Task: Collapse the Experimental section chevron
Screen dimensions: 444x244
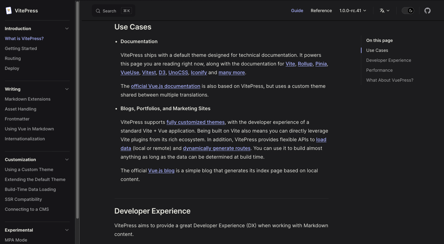Action: 67,230
